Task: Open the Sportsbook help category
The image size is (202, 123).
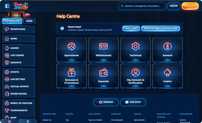Action: pos(72,49)
